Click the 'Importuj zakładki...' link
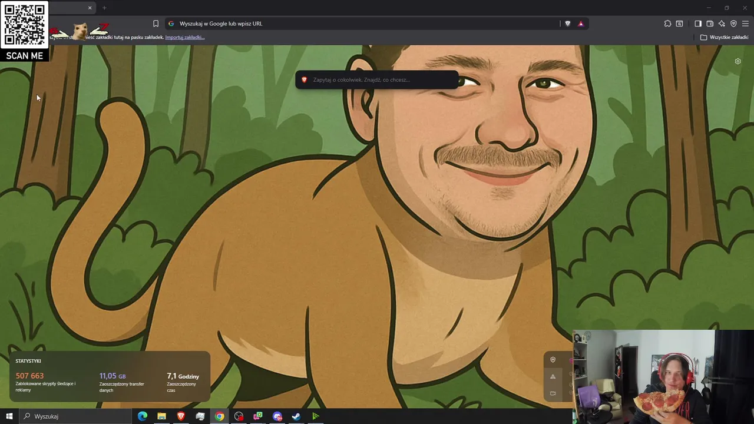Screen dimensions: 754x424 [x=185, y=37]
